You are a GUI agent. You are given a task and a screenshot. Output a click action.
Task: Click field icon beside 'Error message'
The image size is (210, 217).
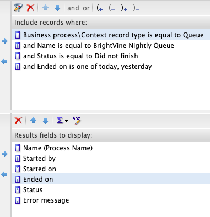point(18,200)
